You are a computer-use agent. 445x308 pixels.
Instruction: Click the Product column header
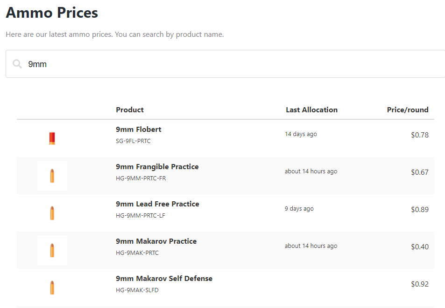[x=130, y=110]
